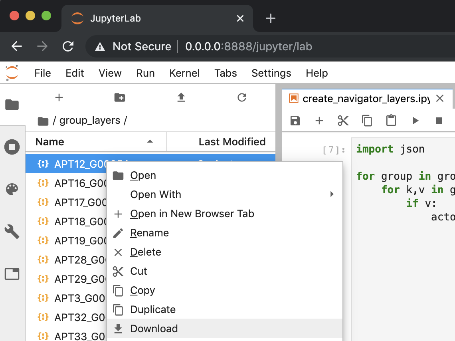The height and width of the screenshot is (341, 455).
Task: Upload files into the group_layers directory
Action: pyautogui.click(x=181, y=97)
